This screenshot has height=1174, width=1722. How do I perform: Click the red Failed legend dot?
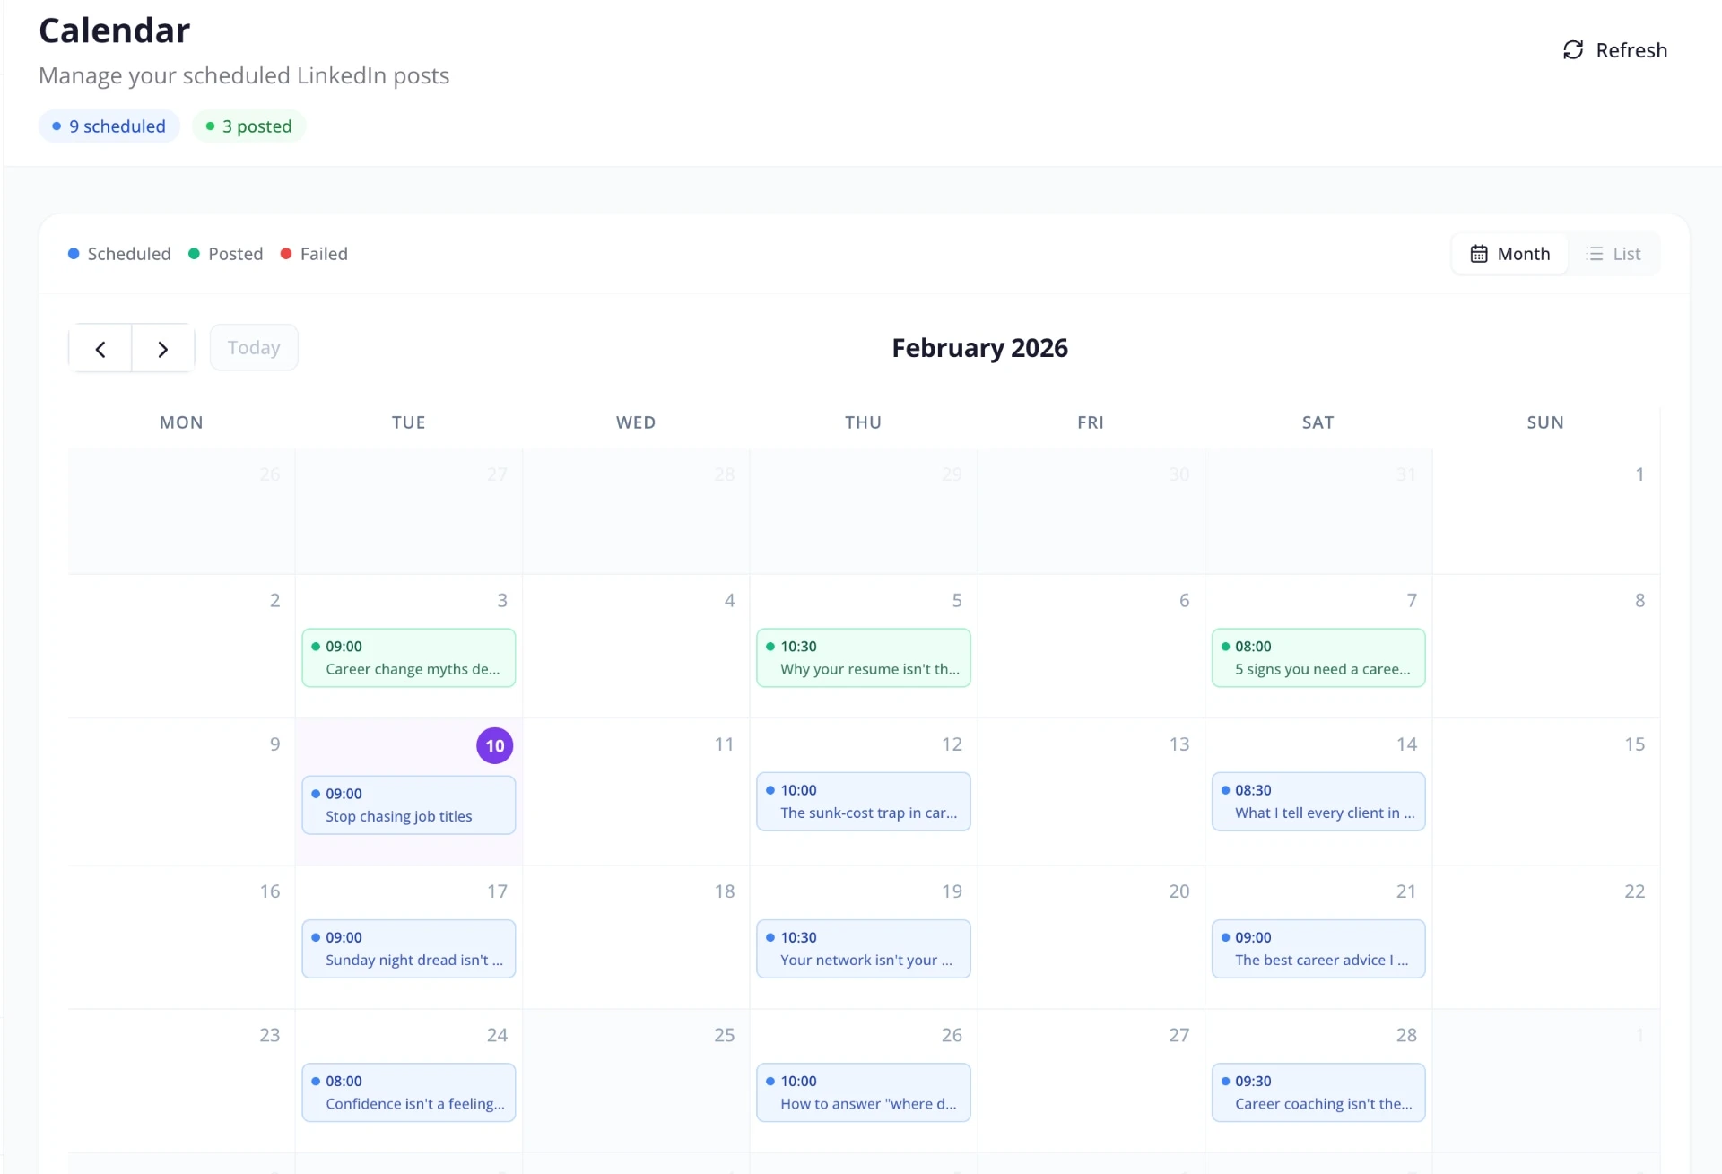(x=286, y=254)
